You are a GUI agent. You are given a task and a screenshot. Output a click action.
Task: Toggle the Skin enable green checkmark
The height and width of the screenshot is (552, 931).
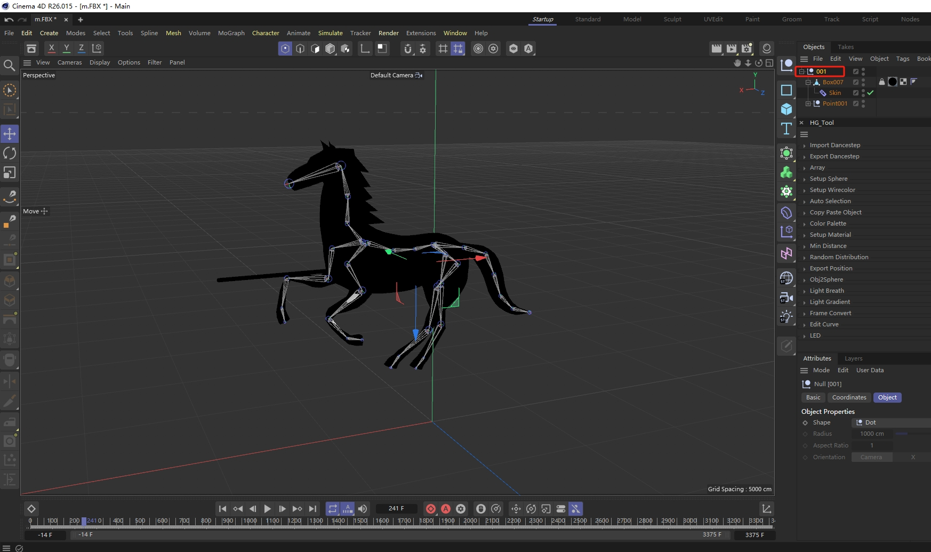[870, 93]
